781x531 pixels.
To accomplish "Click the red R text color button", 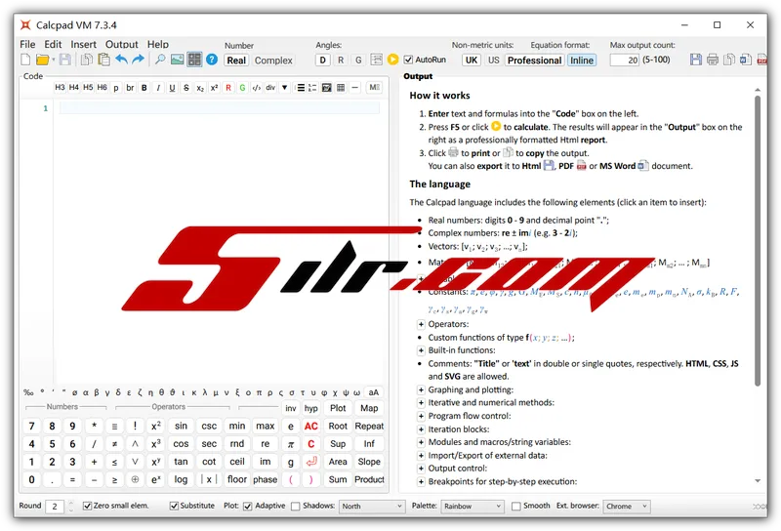I will pyautogui.click(x=228, y=88).
